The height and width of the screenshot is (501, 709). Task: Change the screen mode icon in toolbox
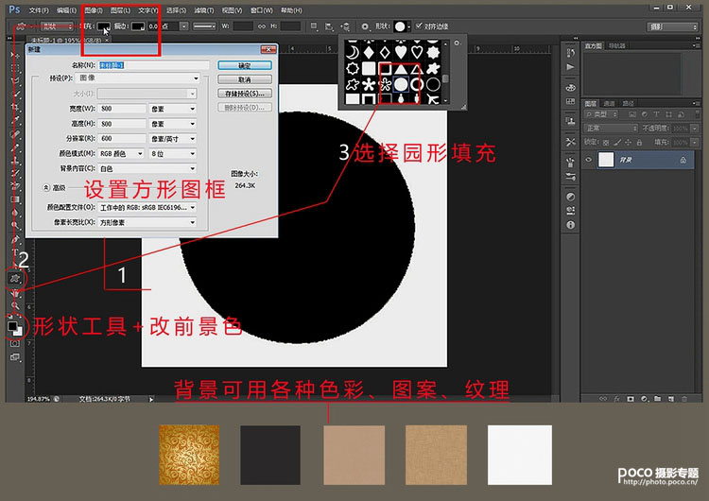point(15,357)
